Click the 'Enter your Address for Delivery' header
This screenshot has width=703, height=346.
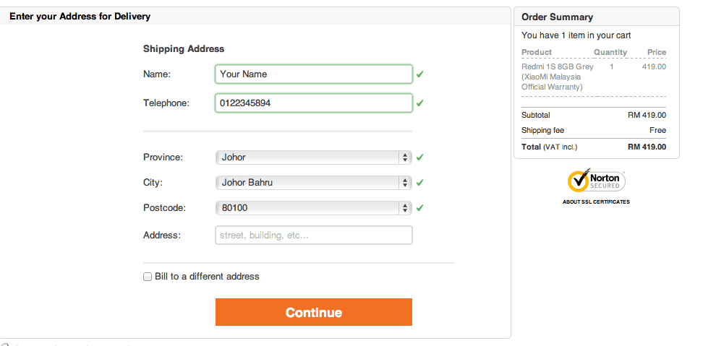80,16
